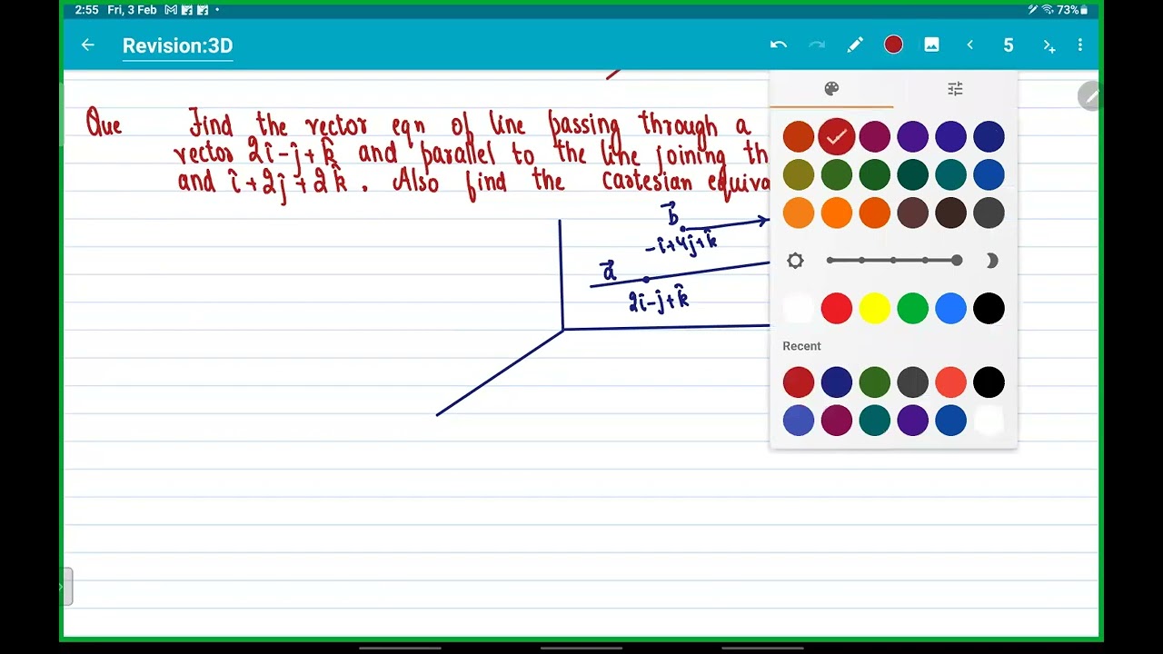Switch to the sliders adjustment tab

955,88
